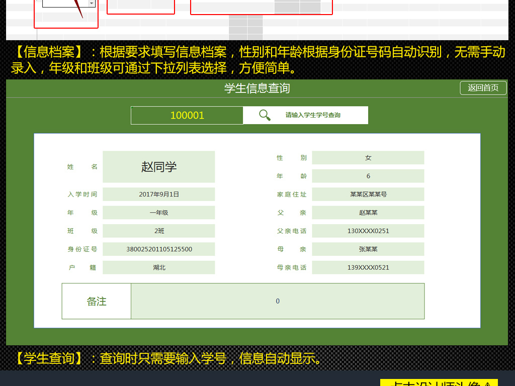
Task: Select the 母亲电话 field showing 139XXXX0521
Action: point(368,267)
